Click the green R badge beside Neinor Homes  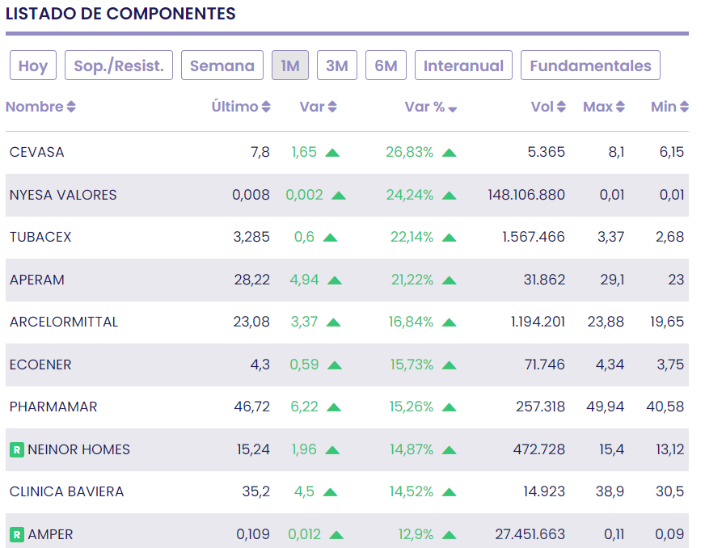16,449
